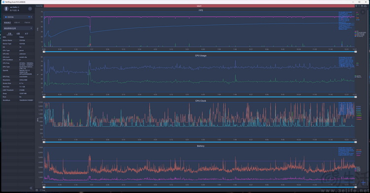370x193 pixels.
Task: Click the blue plus add-chart button
Action: (x=363, y=183)
